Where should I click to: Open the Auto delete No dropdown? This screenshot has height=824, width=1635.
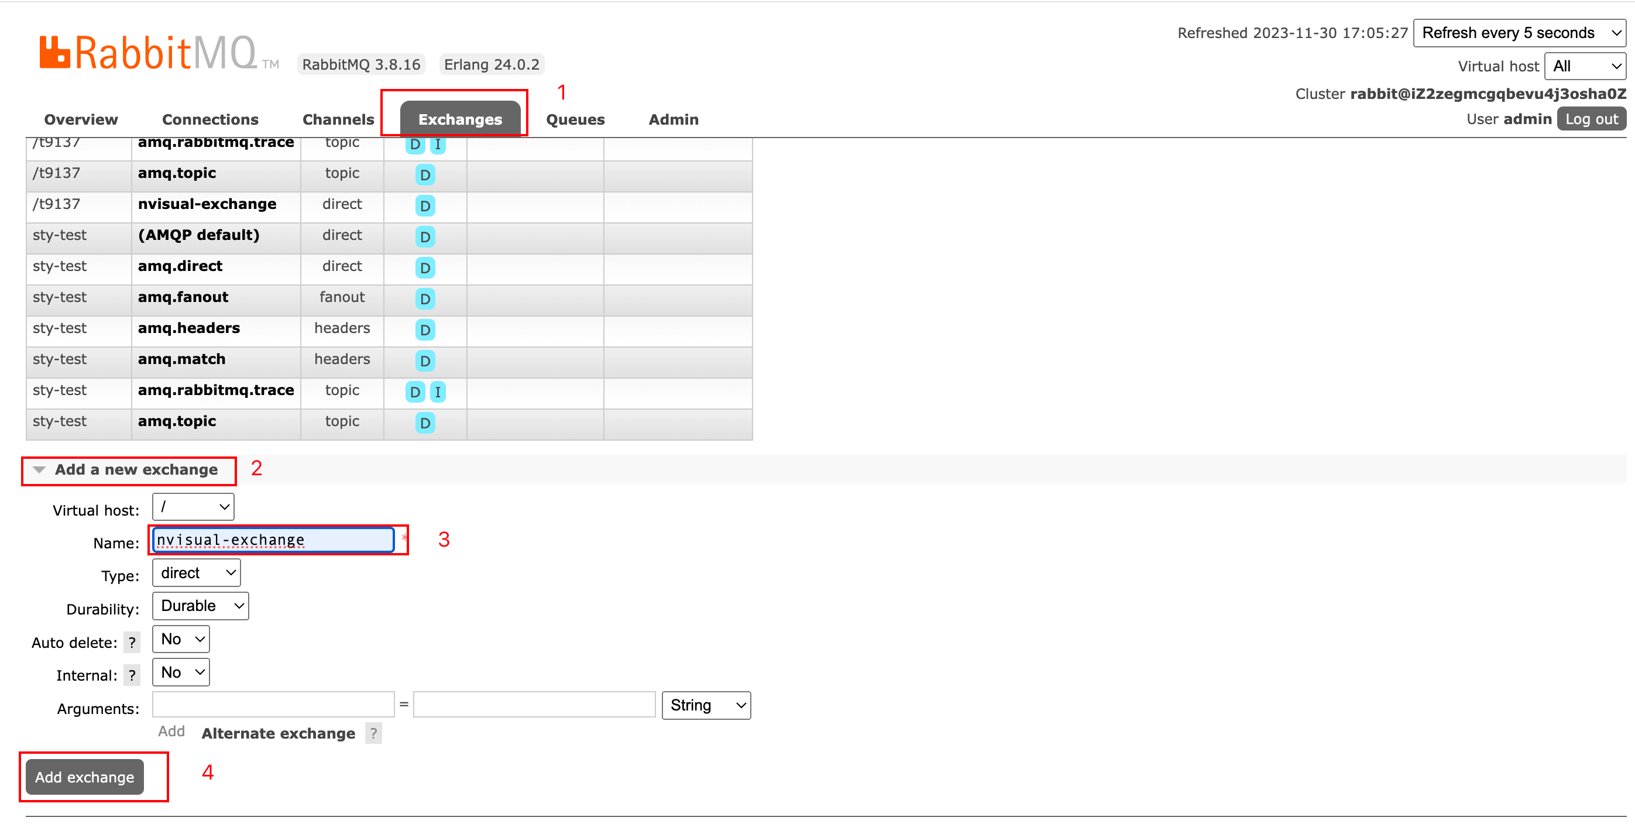coord(181,639)
